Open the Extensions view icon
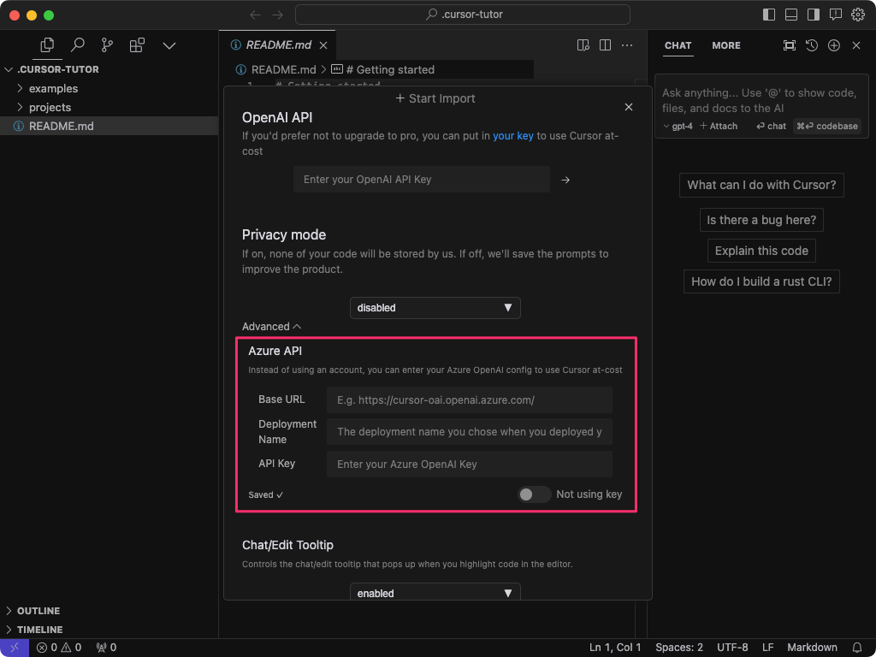 click(137, 45)
